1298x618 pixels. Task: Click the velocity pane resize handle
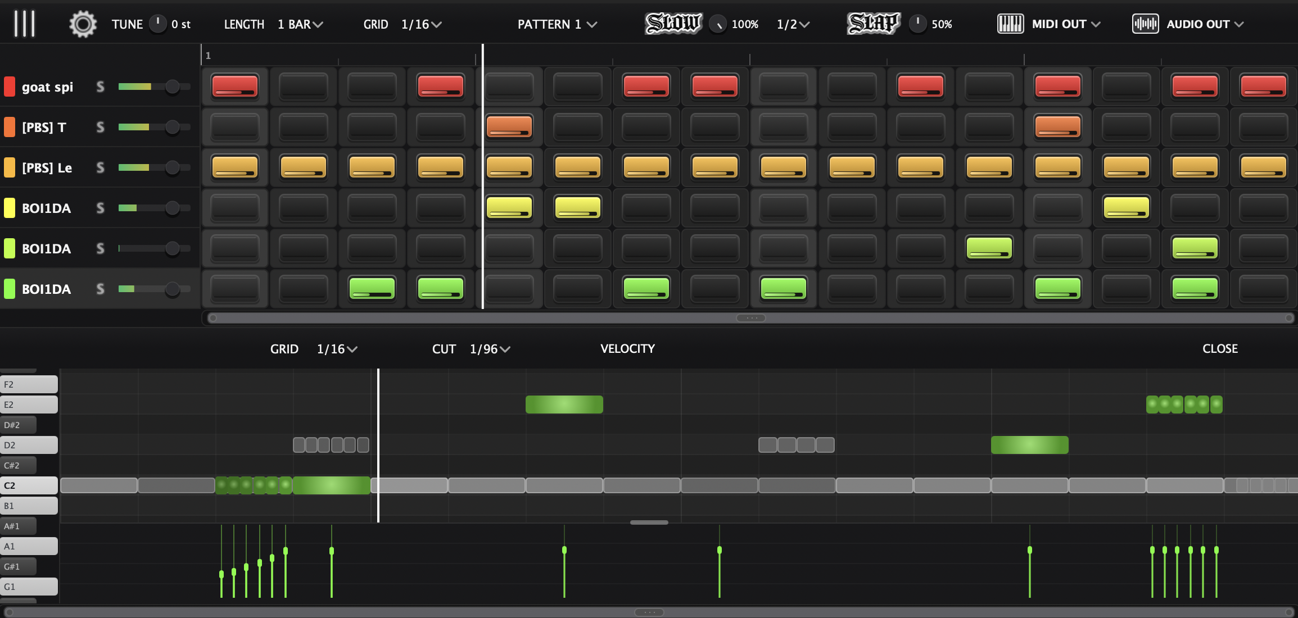649,522
